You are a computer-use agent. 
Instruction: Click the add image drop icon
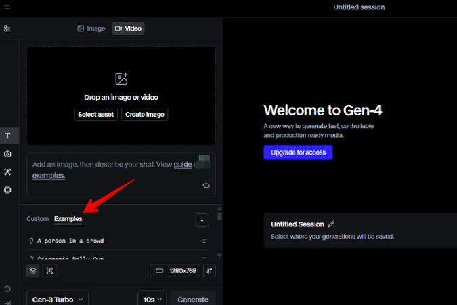(121, 79)
